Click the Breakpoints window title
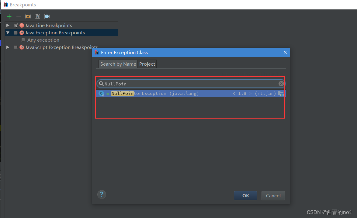Screen dimensions: 357x218 23,5
